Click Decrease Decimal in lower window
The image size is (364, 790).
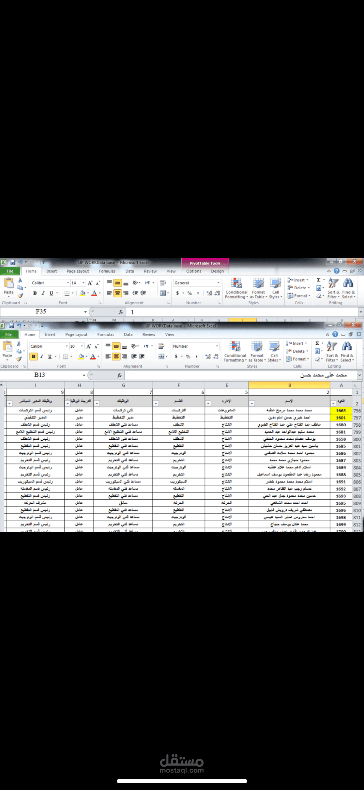216,356
